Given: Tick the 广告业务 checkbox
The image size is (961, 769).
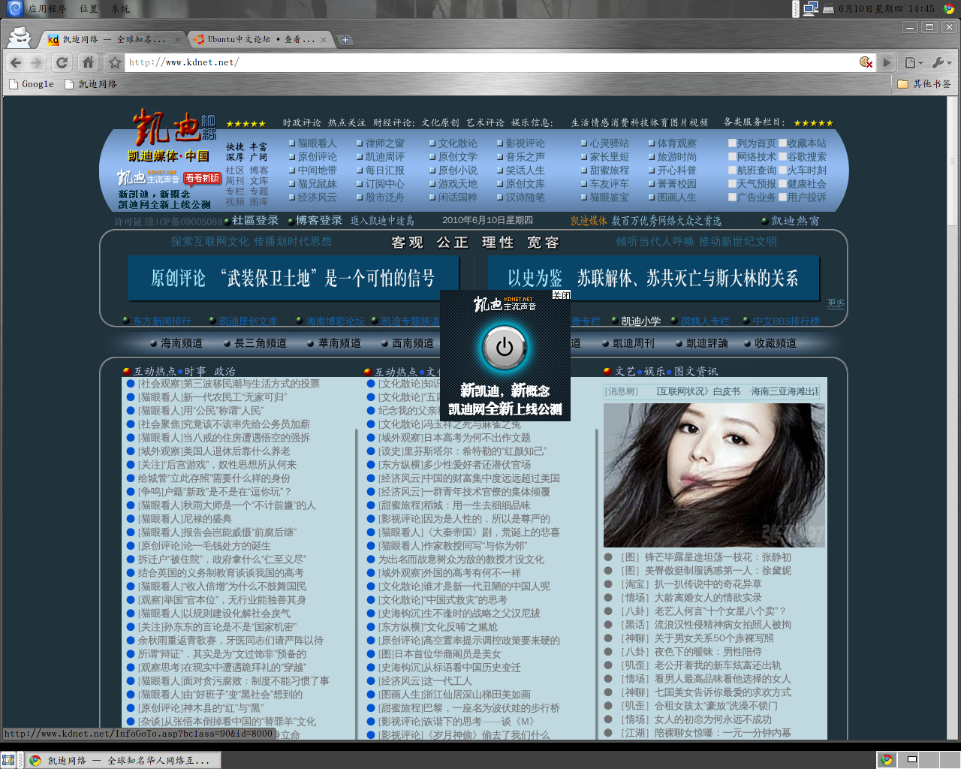Looking at the screenshot, I should pyautogui.click(x=732, y=197).
